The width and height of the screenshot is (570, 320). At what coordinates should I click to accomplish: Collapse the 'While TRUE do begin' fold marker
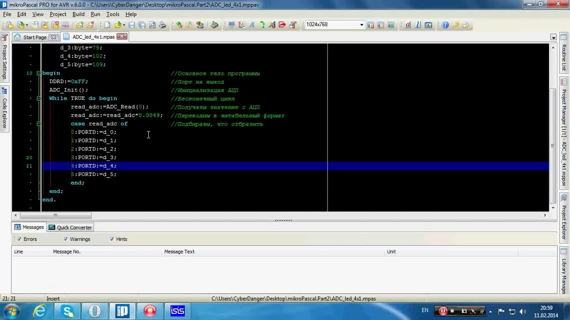[x=39, y=98]
